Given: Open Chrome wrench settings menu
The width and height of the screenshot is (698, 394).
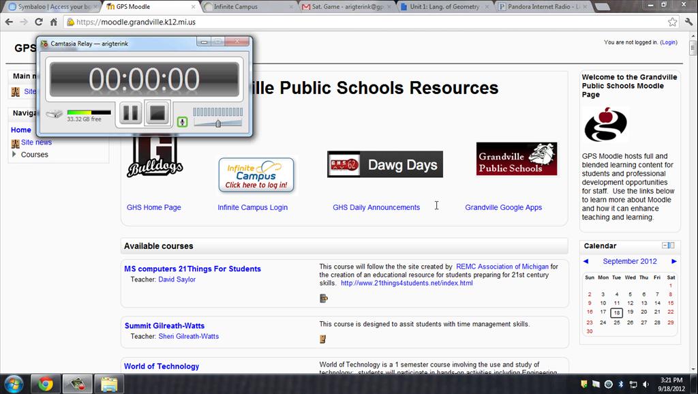Looking at the screenshot, I should coord(689,22).
